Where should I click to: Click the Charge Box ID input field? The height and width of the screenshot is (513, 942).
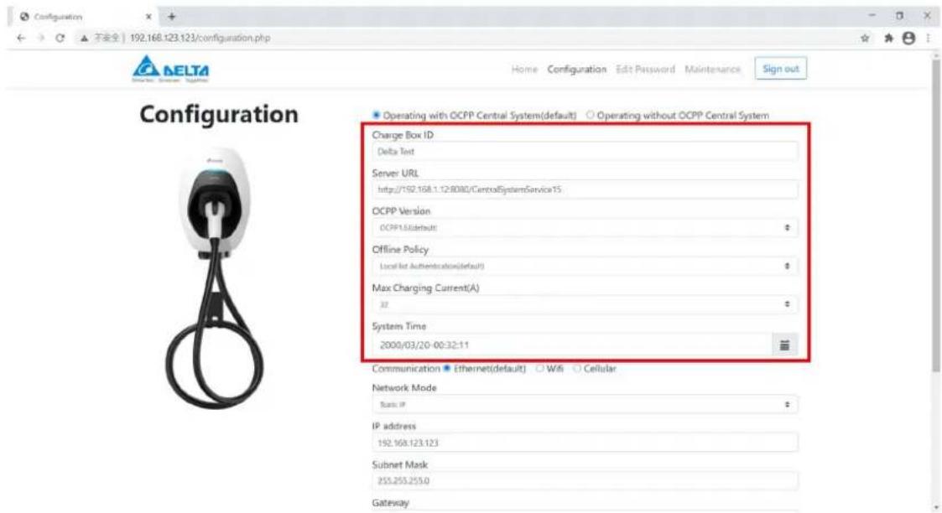click(585, 152)
